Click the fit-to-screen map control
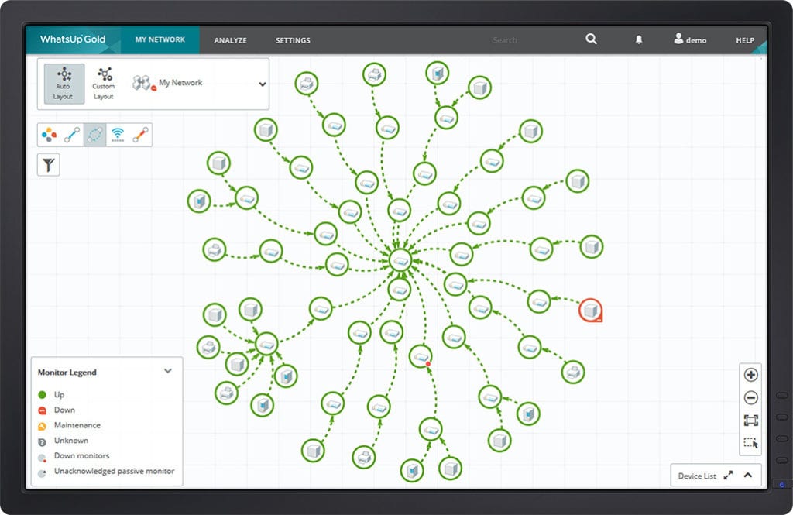This screenshot has width=793, height=515. click(x=750, y=421)
